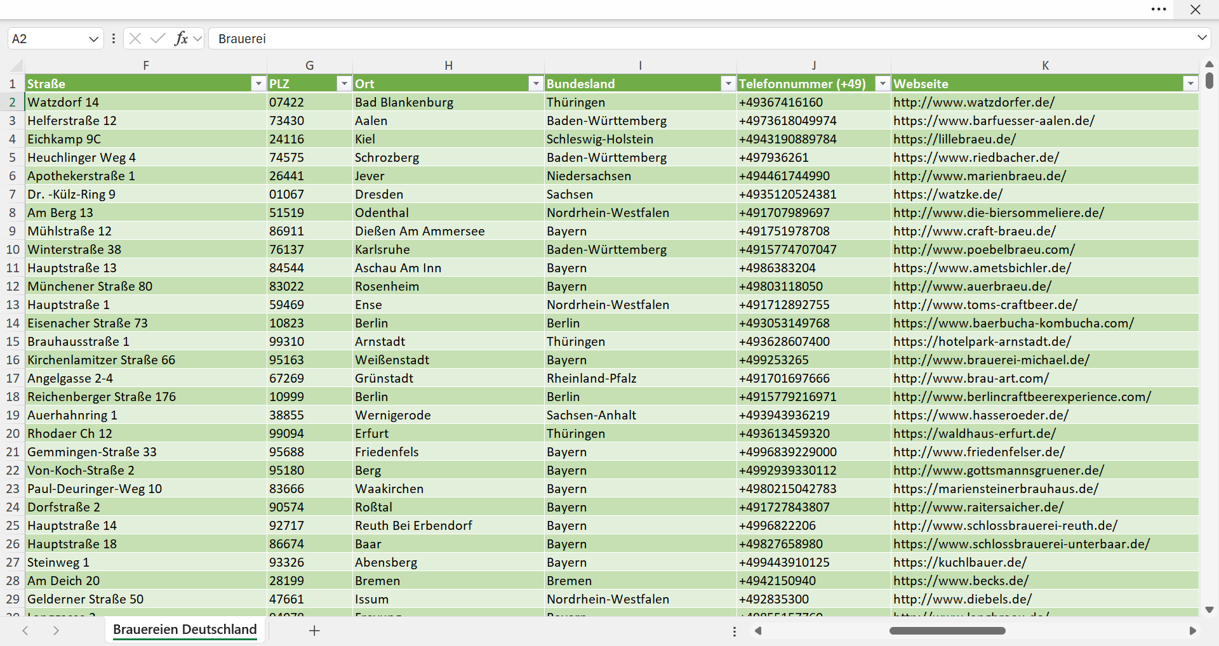Select the Brauereien Deutschland sheet tab
Image resolution: width=1219 pixels, height=646 pixels.
185,630
